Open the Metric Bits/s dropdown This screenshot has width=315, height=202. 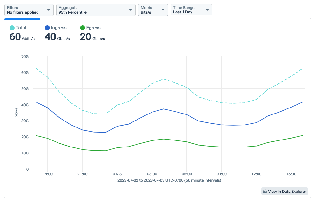click(153, 10)
